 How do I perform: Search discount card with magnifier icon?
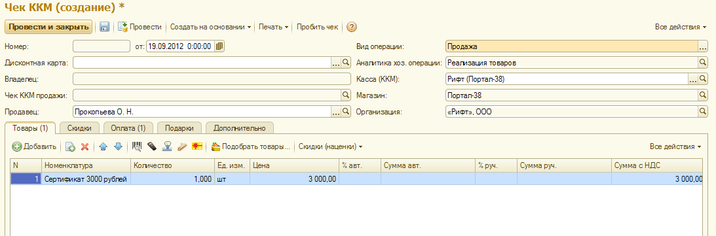pos(346,62)
